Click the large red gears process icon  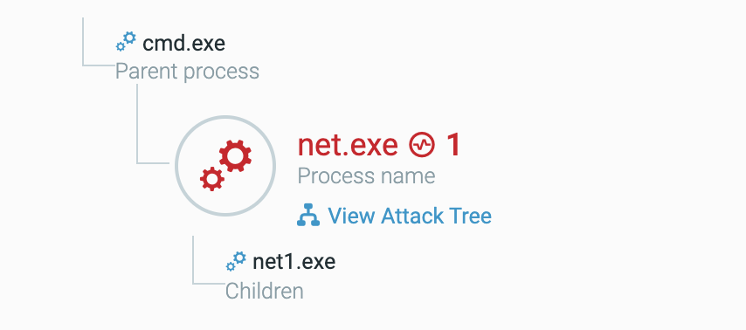(x=225, y=166)
